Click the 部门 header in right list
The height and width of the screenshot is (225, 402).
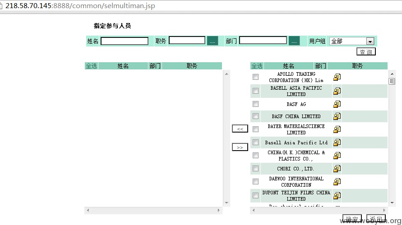tap(320, 66)
